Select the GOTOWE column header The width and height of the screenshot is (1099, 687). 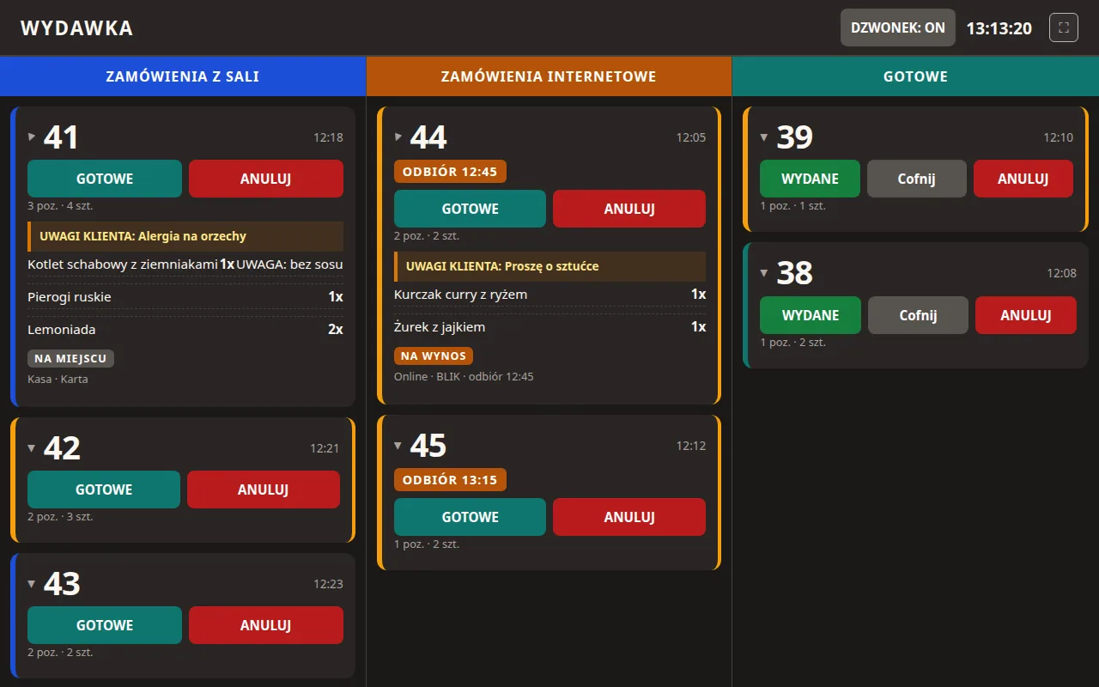(915, 76)
